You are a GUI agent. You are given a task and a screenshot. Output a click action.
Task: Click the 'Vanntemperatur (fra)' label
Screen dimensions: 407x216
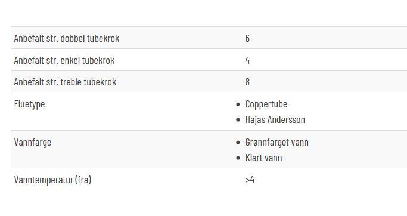click(x=52, y=180)
